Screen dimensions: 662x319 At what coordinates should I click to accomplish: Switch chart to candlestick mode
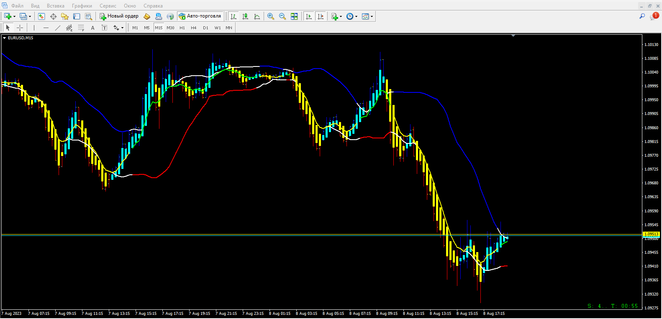[x=245, y=16]
